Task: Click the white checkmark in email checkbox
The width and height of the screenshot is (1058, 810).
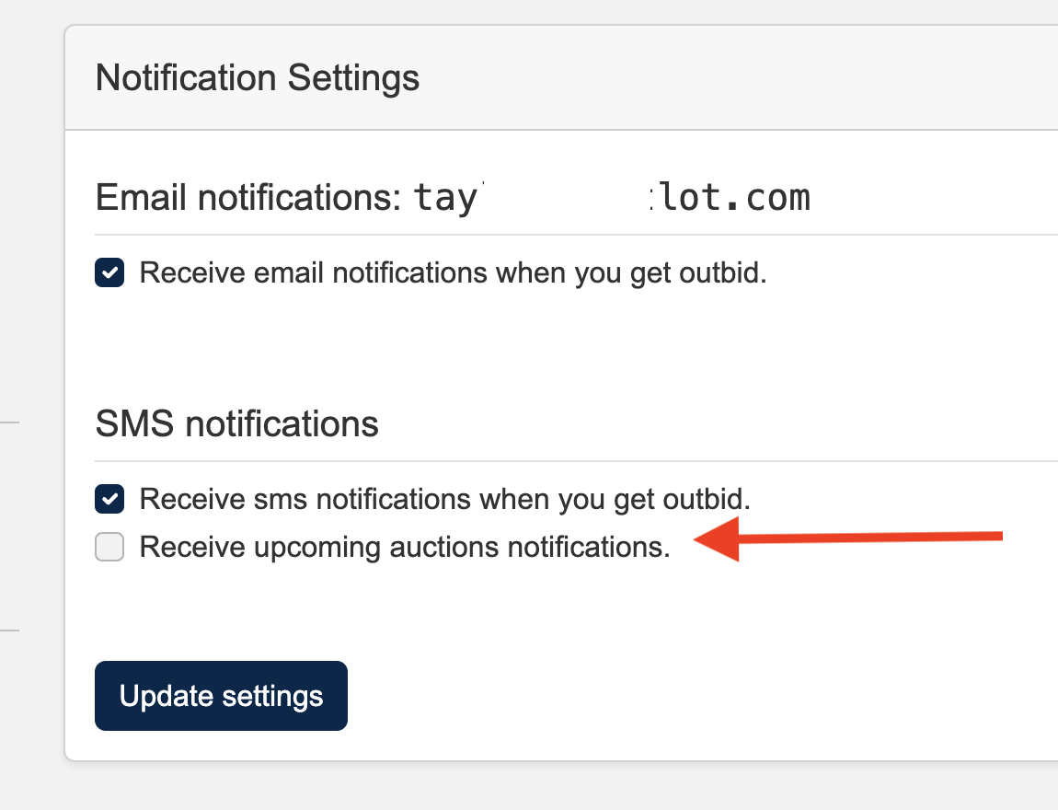Action: (109, 273)
